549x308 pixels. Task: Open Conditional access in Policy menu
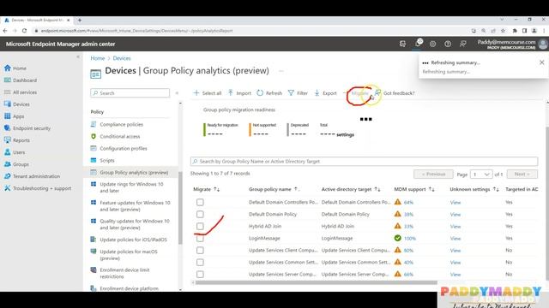point(120,137)
